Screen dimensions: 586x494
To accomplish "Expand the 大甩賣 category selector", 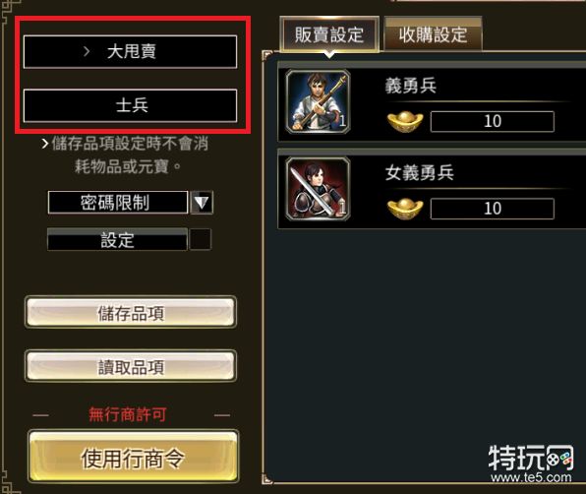I will [x=130, y=51].
